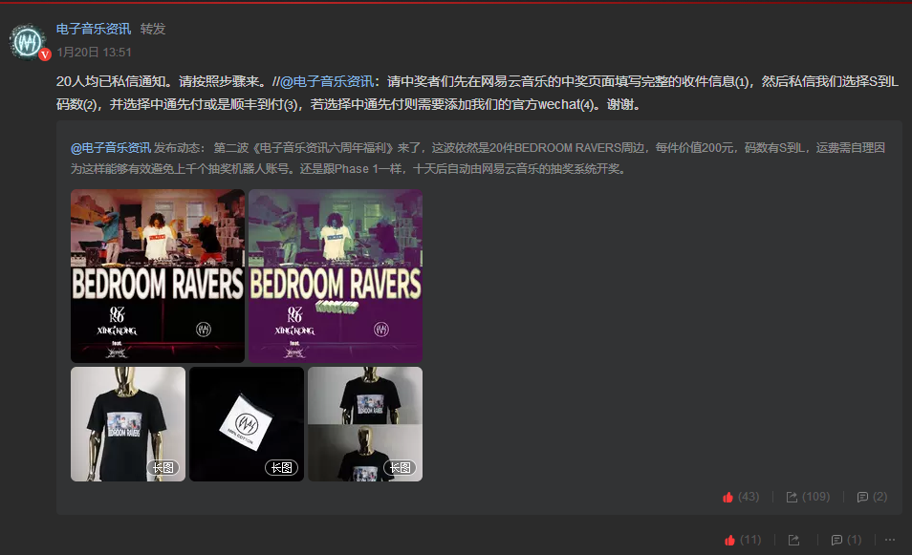
Task: Click the repost text starting with 20人均已私信通知
Action: (x=477, y=93)
